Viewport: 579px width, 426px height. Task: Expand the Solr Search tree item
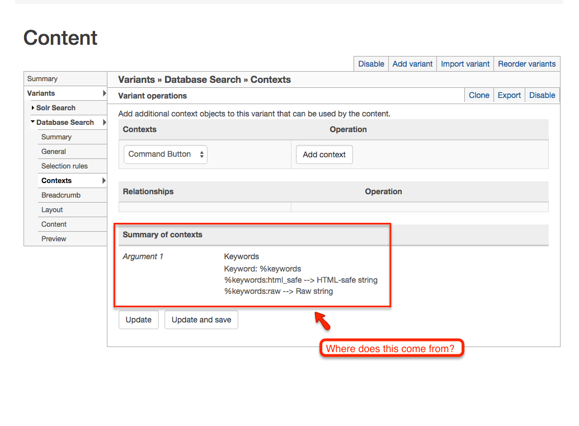32,107
